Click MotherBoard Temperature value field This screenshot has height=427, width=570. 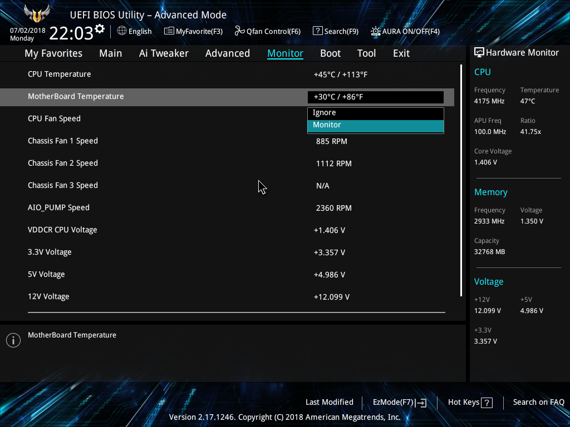click(376, 97)
